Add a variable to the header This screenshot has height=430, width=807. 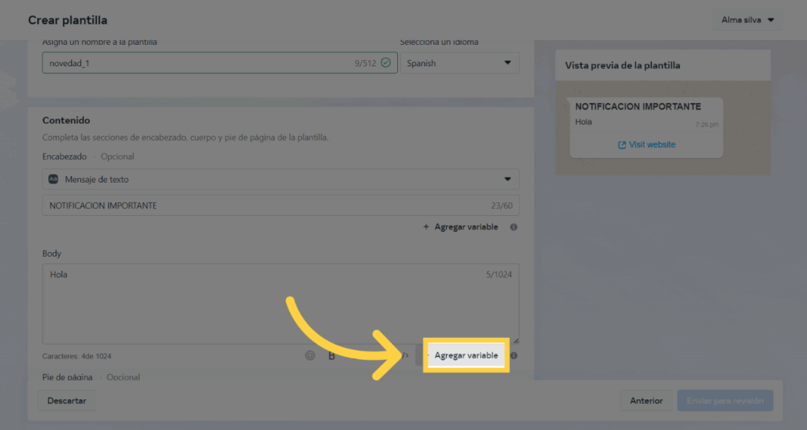[461, 227]
